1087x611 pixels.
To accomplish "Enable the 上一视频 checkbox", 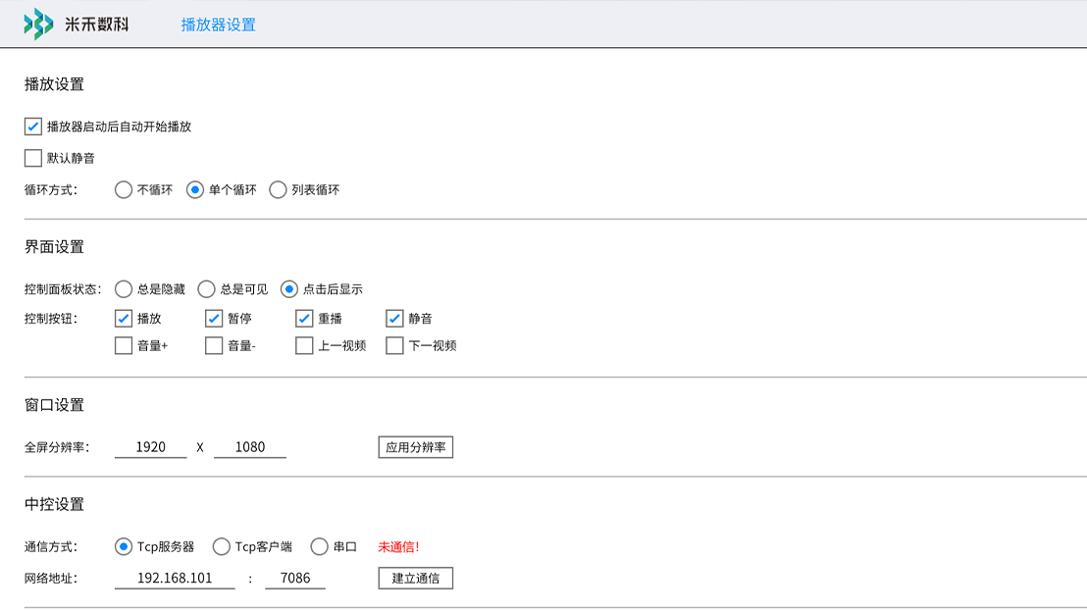I will point(304,346).
